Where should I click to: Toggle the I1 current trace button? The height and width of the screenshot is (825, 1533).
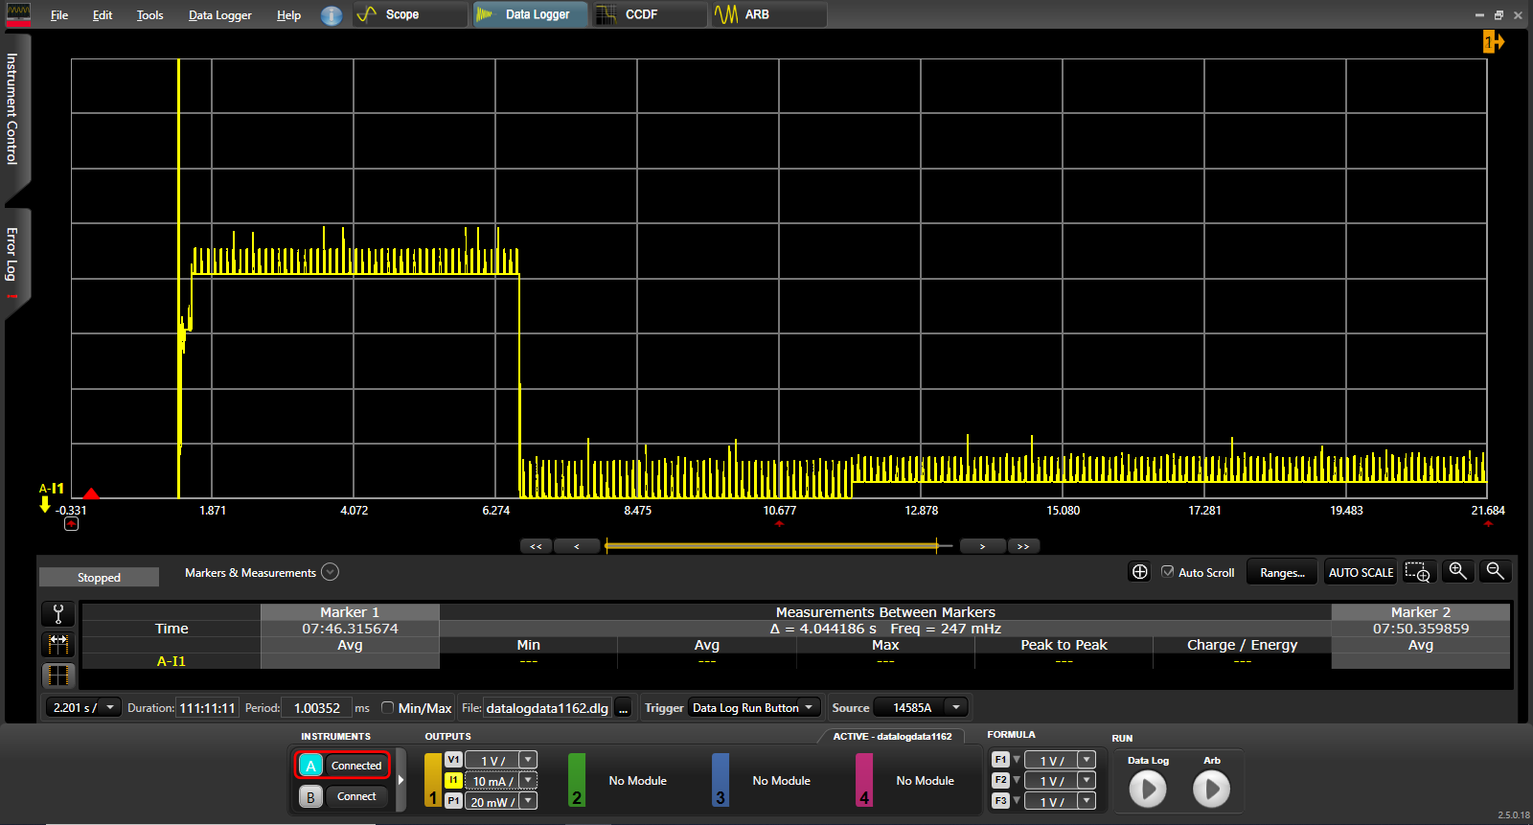[453, 781]
